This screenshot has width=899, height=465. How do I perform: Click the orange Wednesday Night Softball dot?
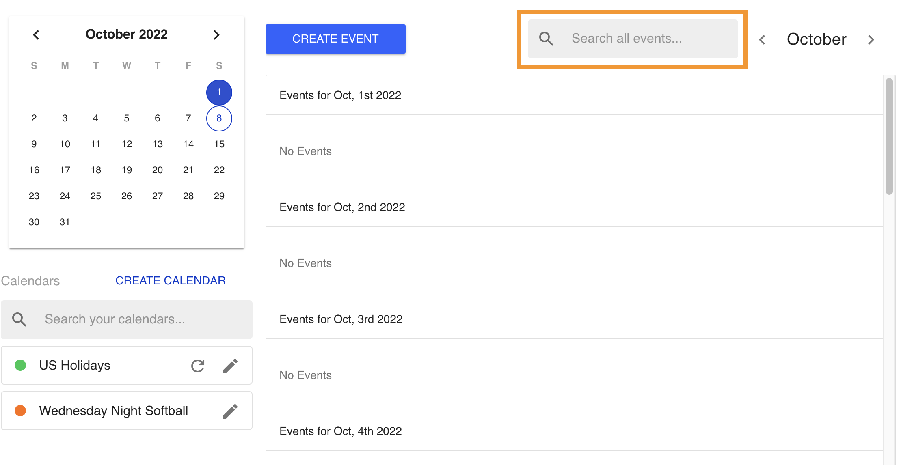coord(20,411)
